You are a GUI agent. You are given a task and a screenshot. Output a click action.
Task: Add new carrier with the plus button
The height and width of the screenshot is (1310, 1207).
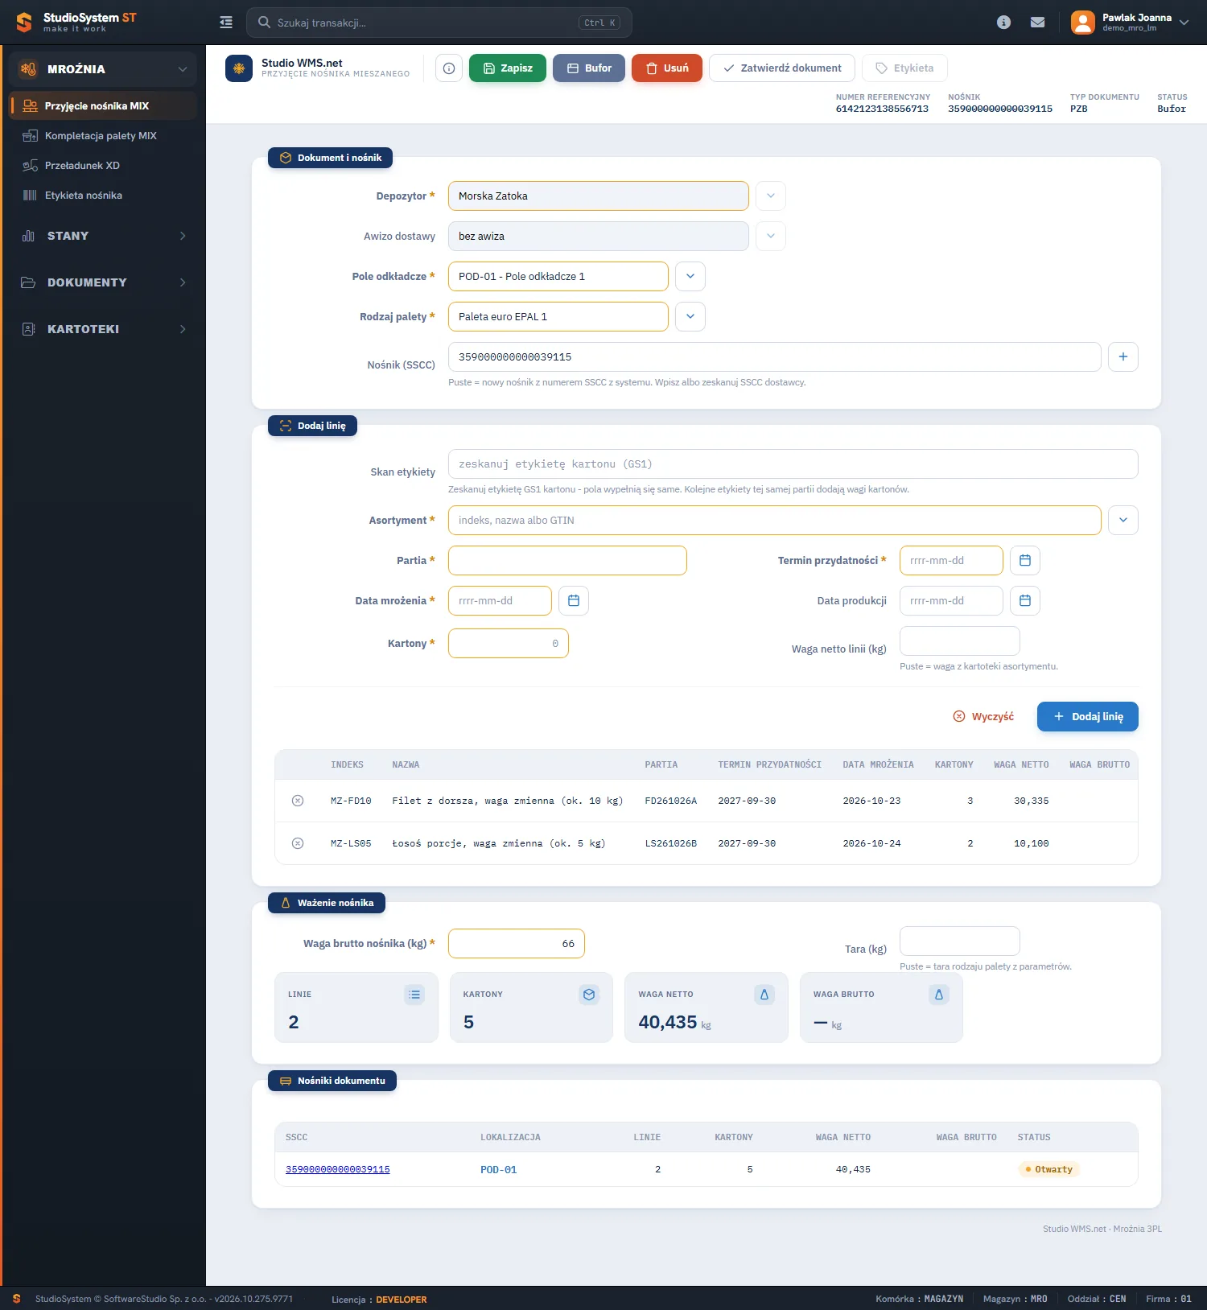(x=1123, y=356)
